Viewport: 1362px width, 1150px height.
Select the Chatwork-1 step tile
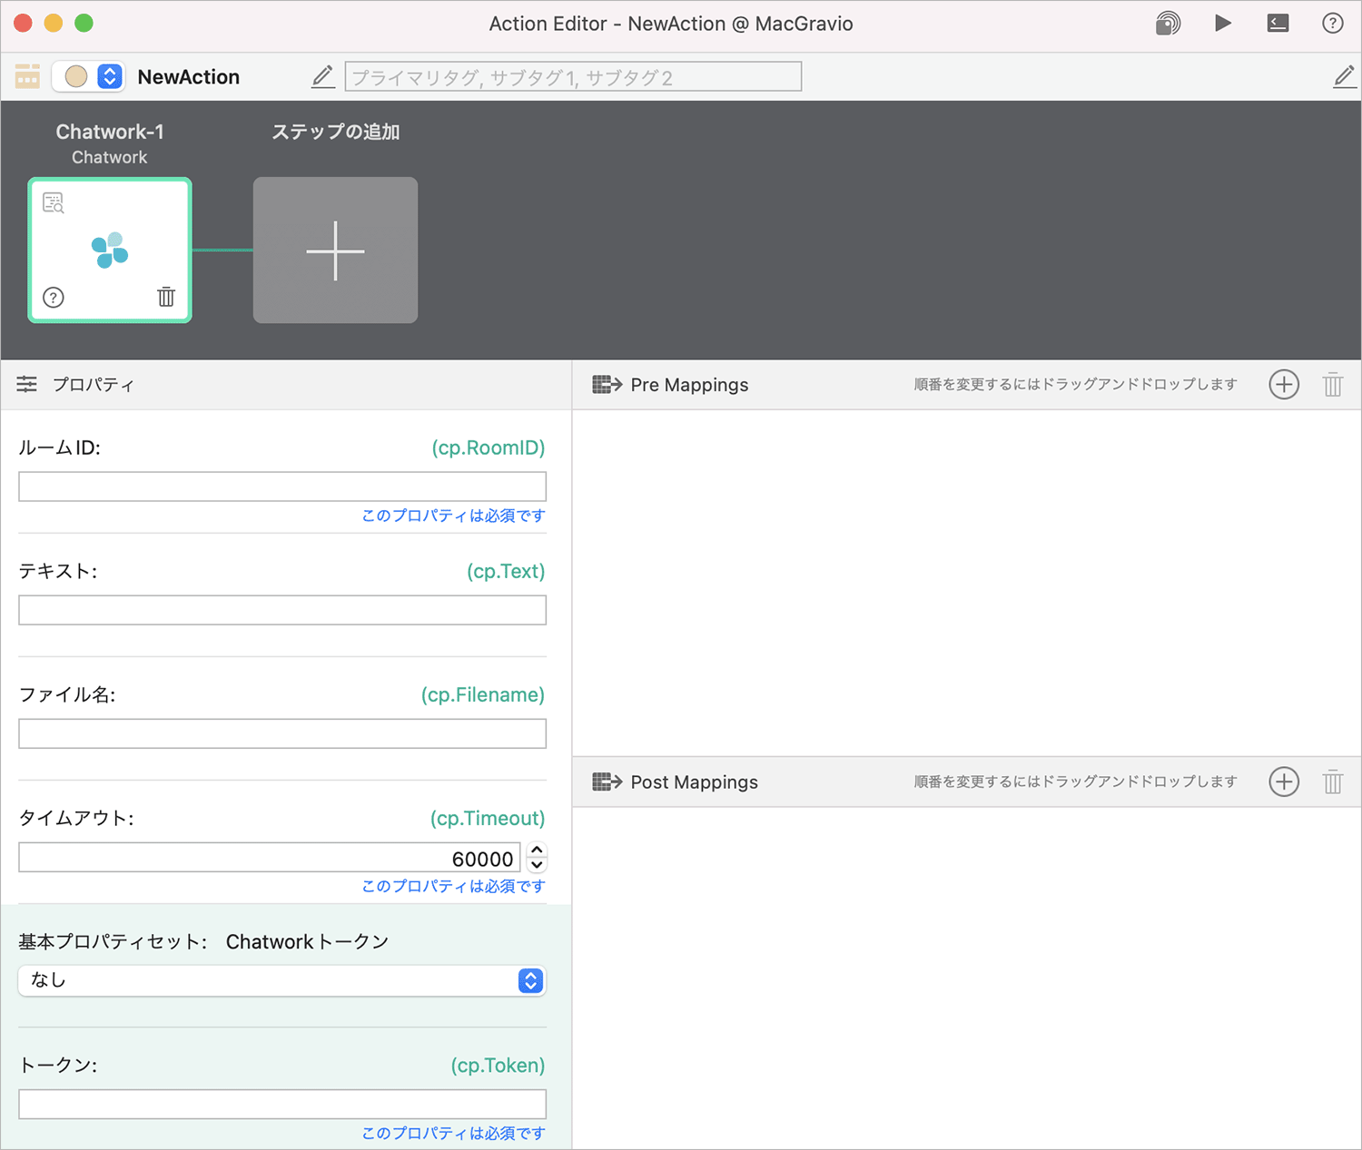[x=110, y=250]
